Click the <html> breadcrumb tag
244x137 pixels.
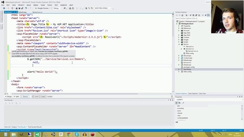point(37,96)
